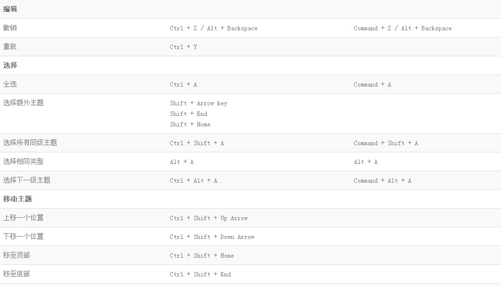This screenshot has height=286, width=501.
Task: Select the 上移一个位置 row label
Action: pos(23,218)
